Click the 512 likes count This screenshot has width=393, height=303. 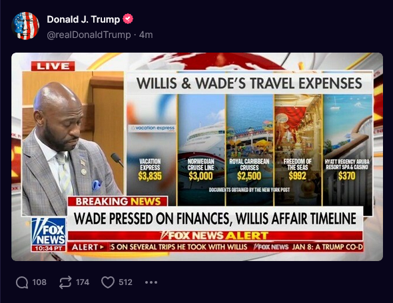[x=126, y=282]
